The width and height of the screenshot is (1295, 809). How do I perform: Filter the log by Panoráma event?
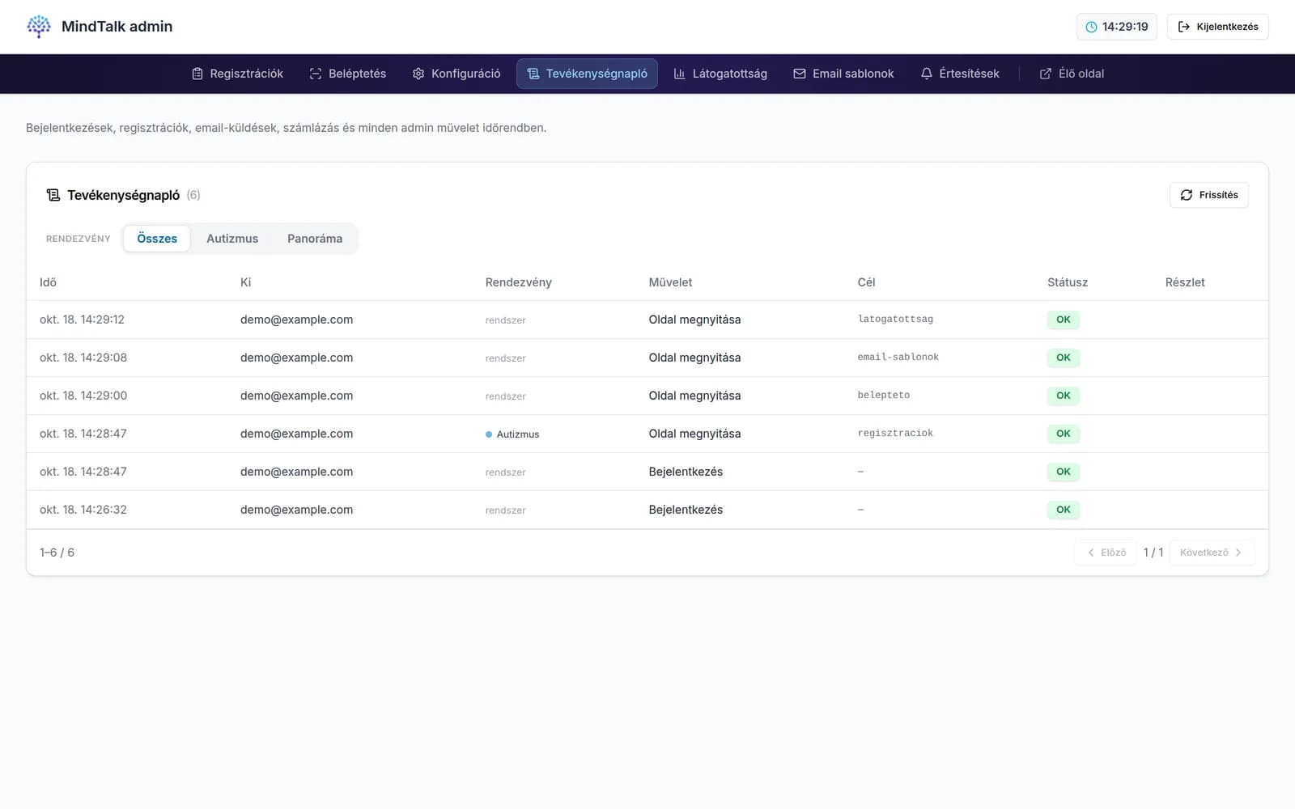315,239
